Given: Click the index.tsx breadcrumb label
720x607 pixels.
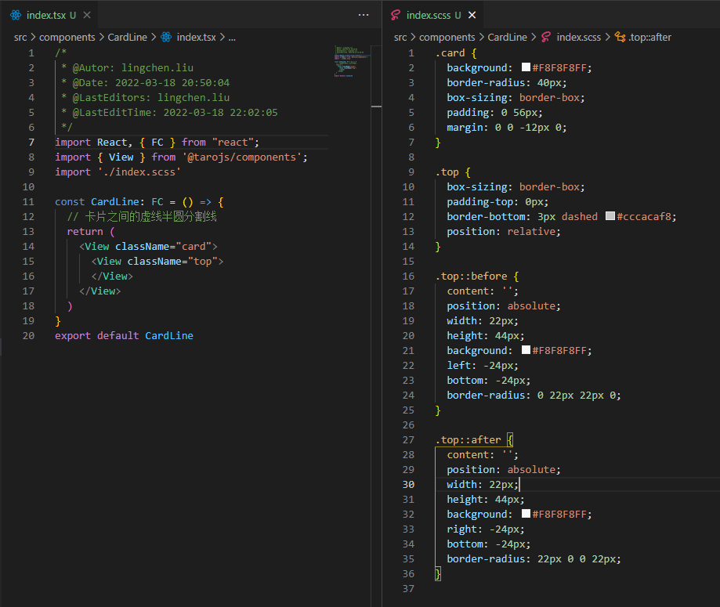Looking at the screenshot, I should click(x=196, y=37).
